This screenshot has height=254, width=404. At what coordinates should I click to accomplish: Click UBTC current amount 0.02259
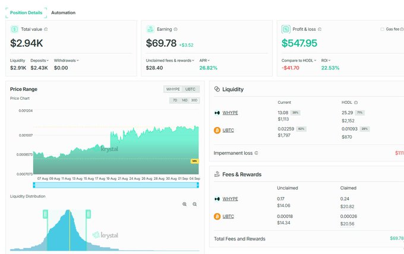(286, 129)
